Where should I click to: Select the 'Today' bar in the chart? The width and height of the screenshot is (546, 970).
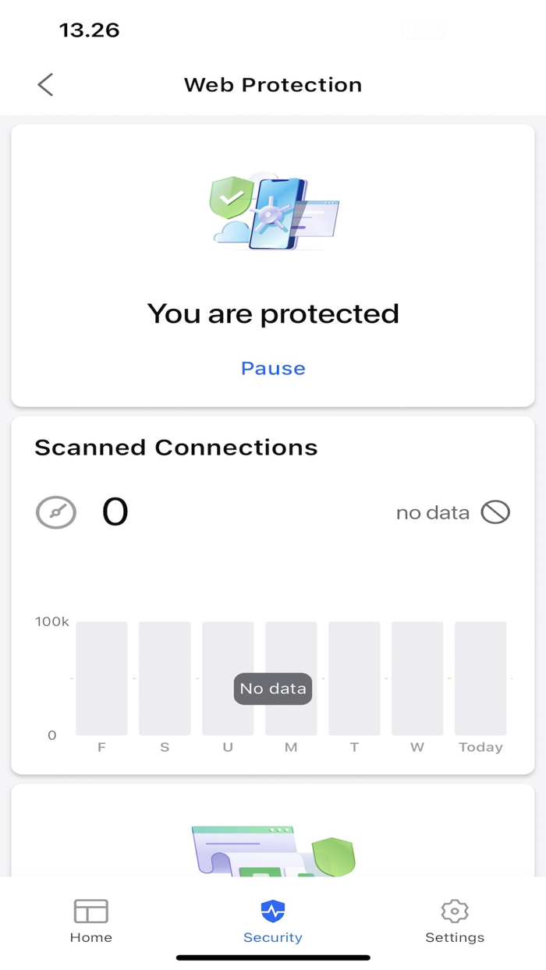tap(480, 677)
